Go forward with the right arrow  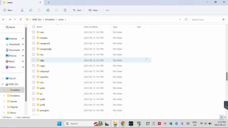tap(10, 20)
